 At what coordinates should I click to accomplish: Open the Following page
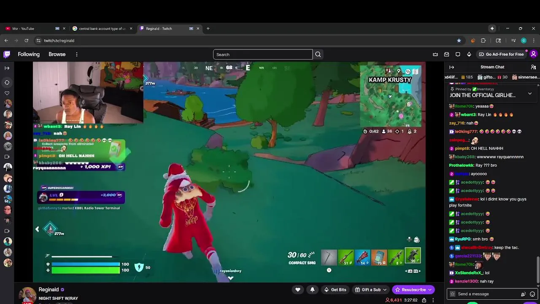pyautogui.click(x=29, y=54)
